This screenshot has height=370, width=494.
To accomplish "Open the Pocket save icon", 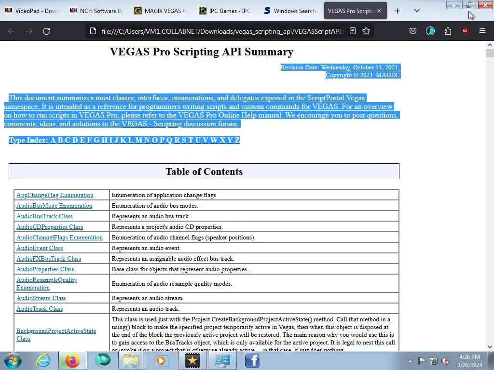I will click(413, 31).
